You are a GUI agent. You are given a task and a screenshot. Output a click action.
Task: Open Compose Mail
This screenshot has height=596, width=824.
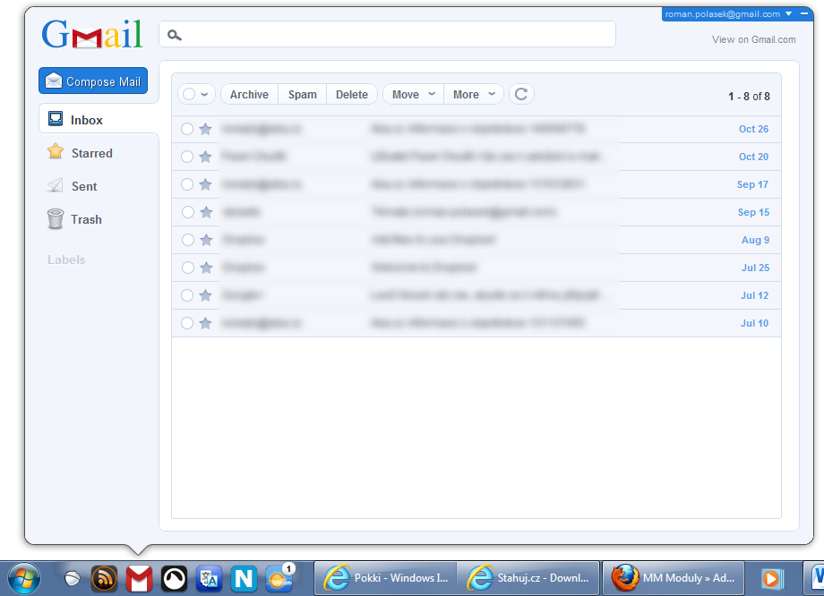coord(93,81)
